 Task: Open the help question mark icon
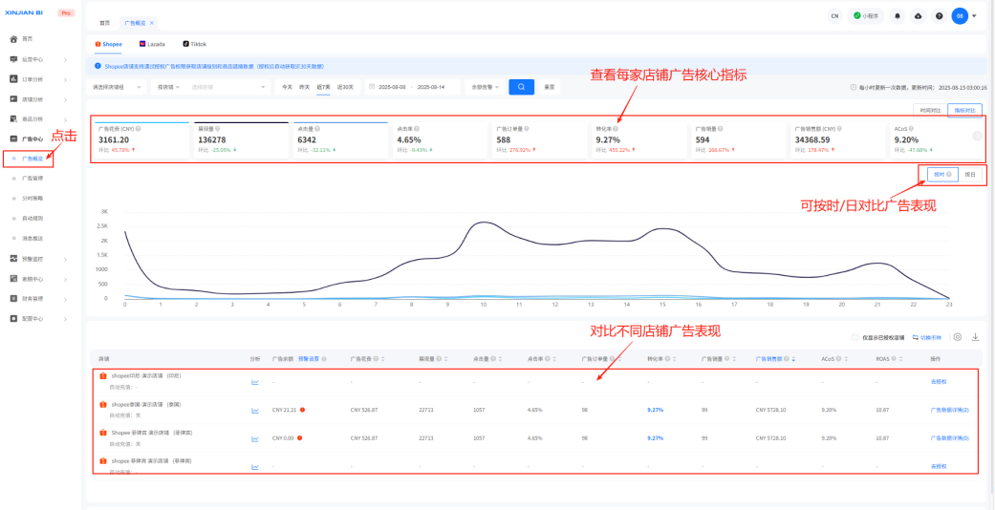940,16
